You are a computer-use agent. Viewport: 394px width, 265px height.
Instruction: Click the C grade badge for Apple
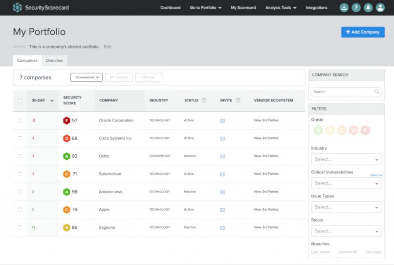pos(66,210)
